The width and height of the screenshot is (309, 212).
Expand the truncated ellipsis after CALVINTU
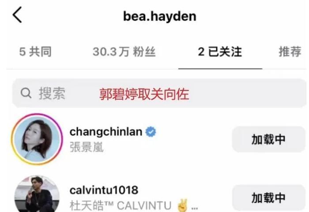pos(195,208)
